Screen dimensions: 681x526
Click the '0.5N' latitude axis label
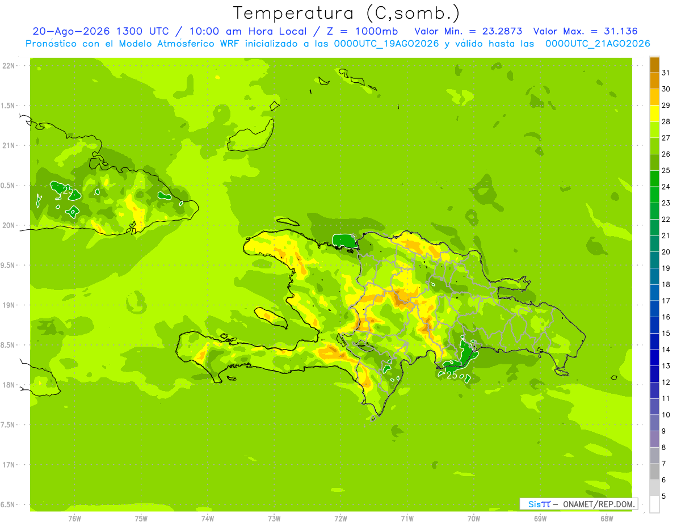tap(9, 186)
